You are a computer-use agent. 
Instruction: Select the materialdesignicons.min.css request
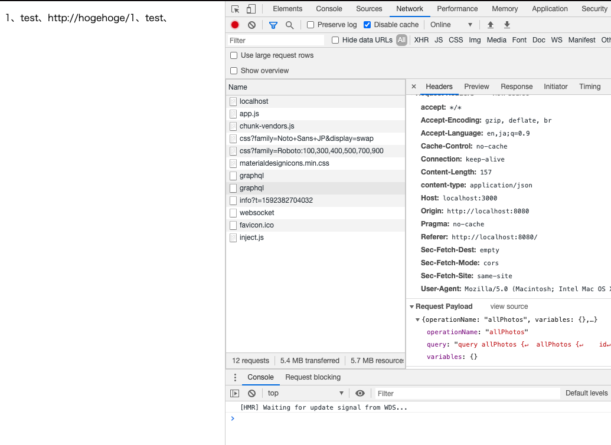pos(315,163)
